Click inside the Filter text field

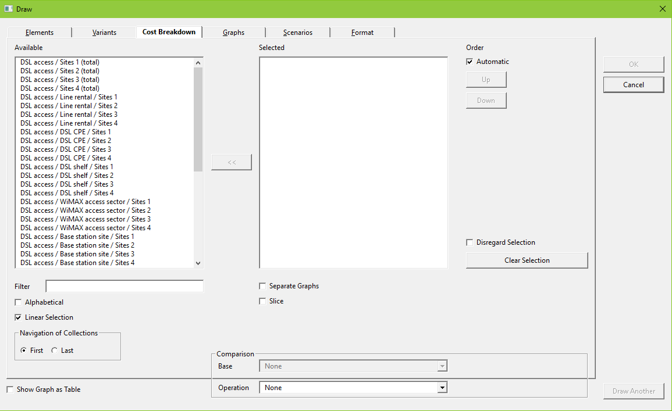125,287
